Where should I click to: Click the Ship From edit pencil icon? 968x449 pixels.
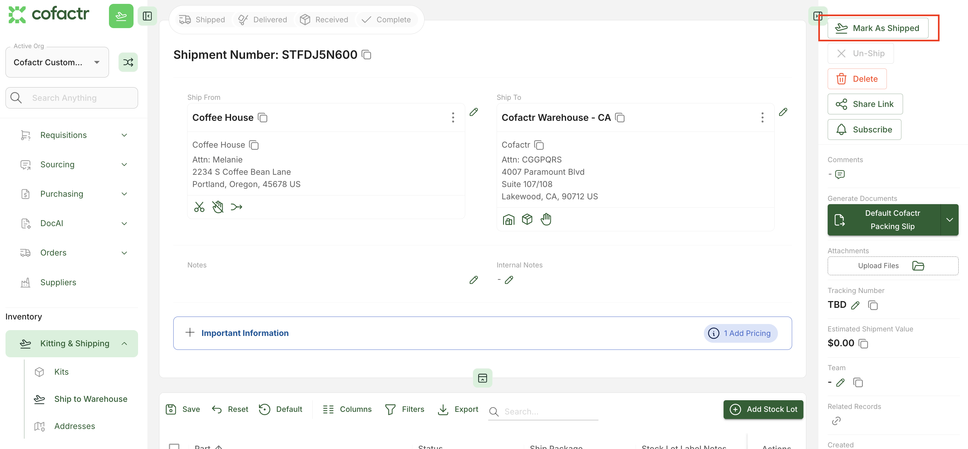473,112
